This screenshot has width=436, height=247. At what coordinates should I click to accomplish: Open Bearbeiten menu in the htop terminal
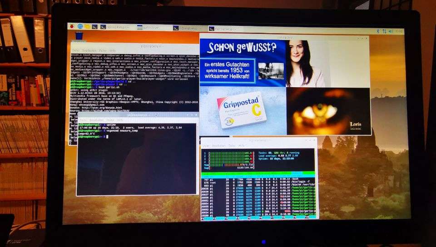tap(219, 145)
